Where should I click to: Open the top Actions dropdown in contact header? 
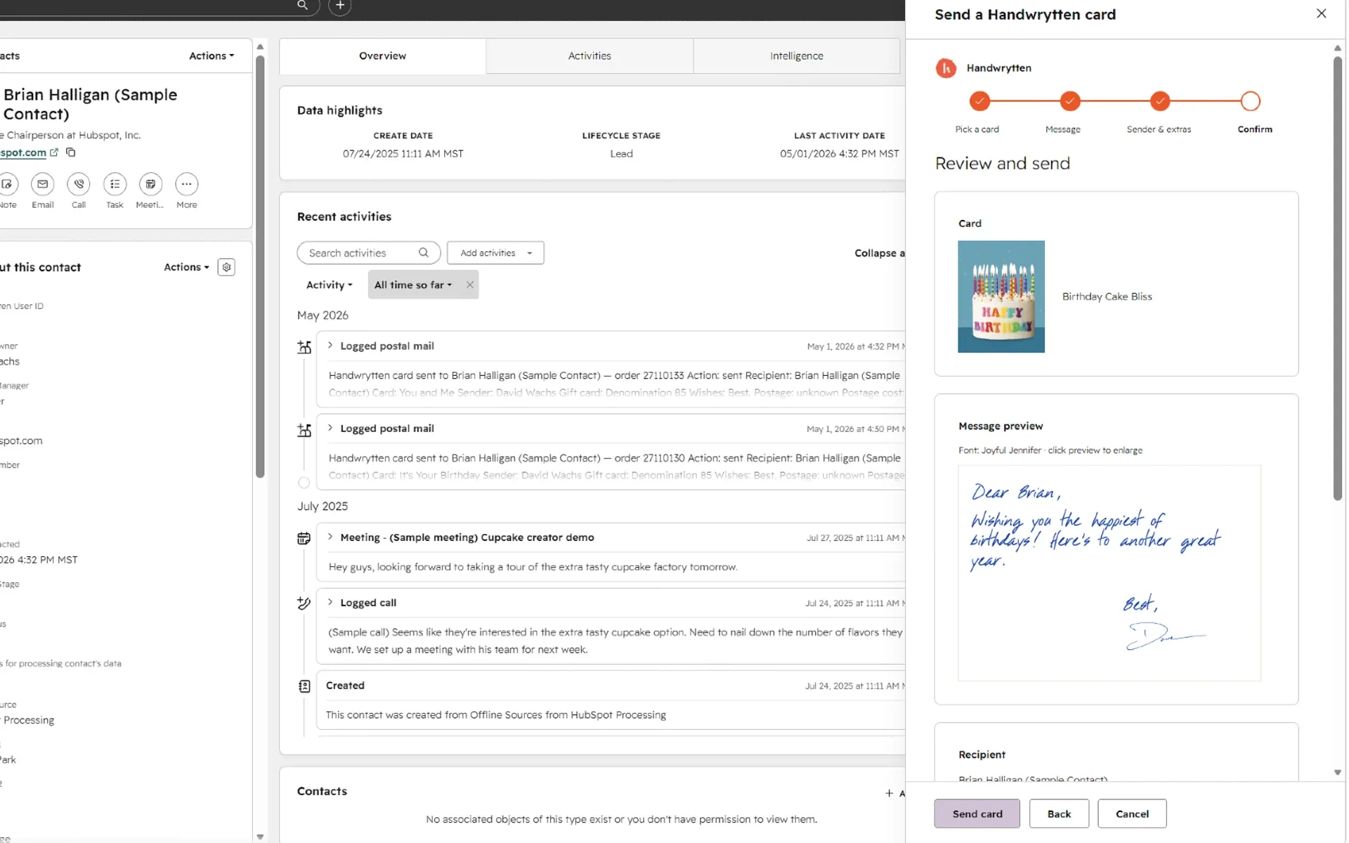pos(211,55)
